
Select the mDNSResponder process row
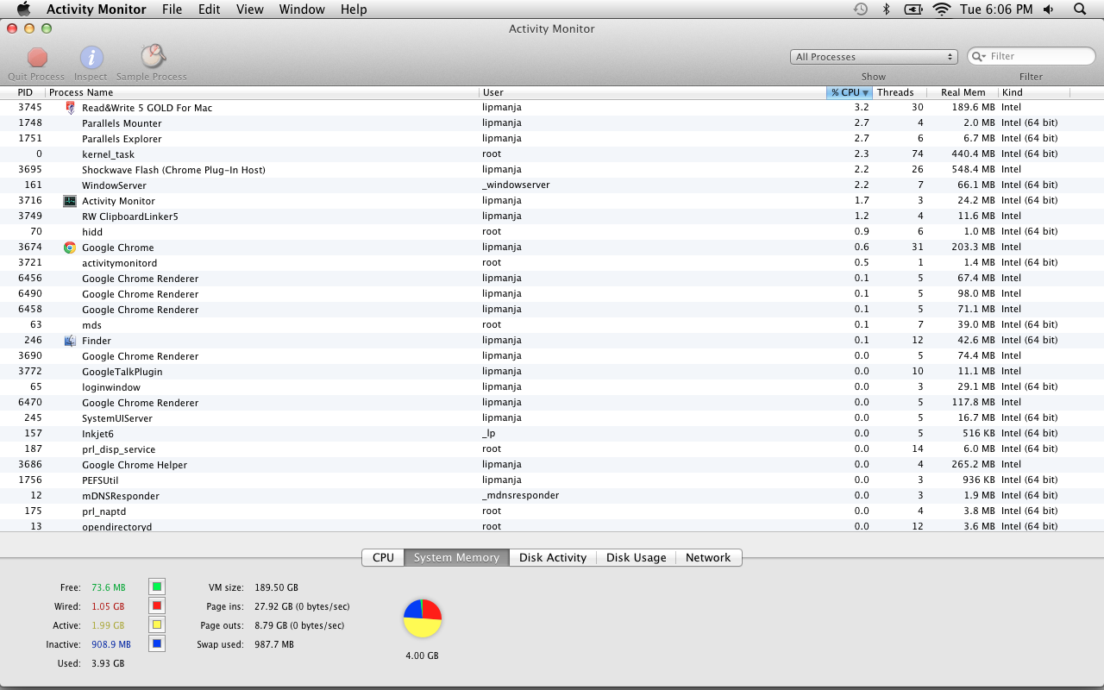[552, 496]
